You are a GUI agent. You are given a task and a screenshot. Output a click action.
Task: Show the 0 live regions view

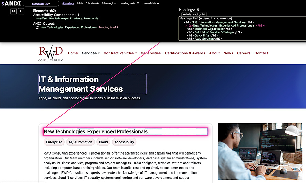109,3
